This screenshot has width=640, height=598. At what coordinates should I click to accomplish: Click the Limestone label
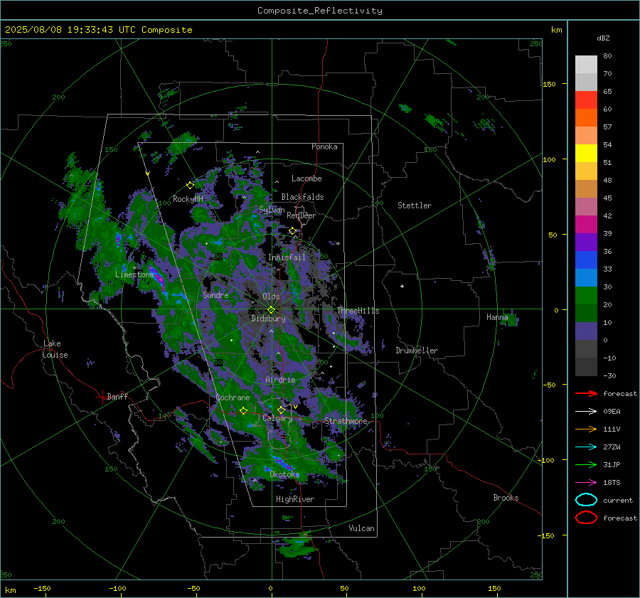pyautogui.click(x=134, y=274)
